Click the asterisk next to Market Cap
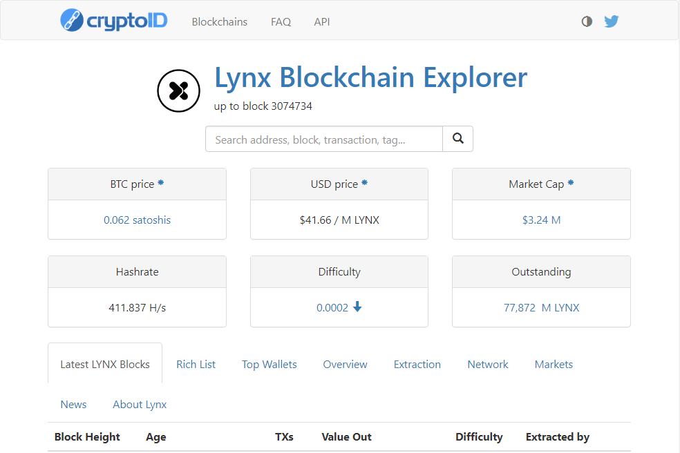 click(571, 182)
